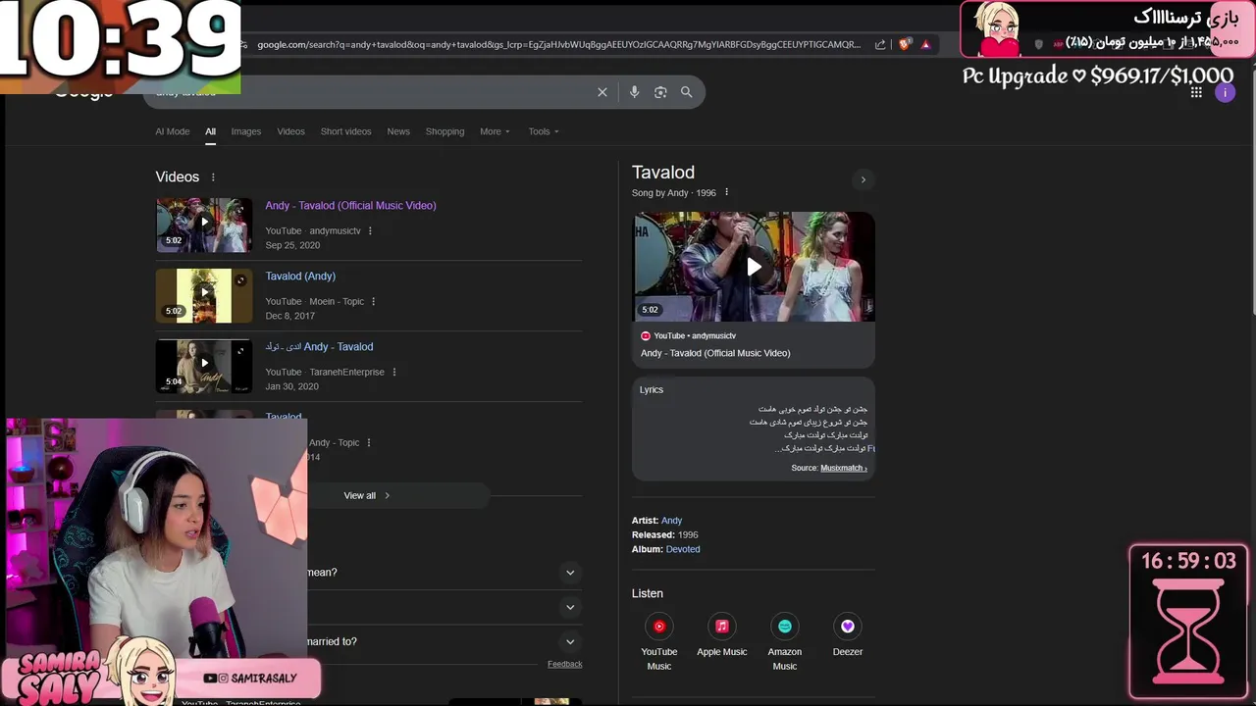The image size is (1256, 706).
Task: Open options menu beside Moein - Topic result
Action: pos(373,302)
